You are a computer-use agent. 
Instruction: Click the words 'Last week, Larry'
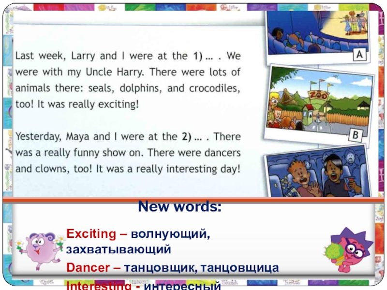pyautogui.click(x=55, y=56)
